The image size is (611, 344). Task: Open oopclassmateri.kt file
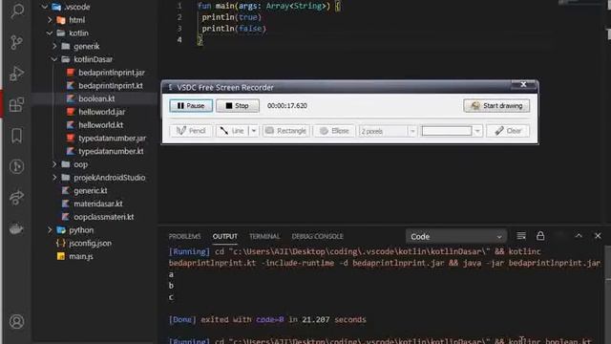(104, 217)
